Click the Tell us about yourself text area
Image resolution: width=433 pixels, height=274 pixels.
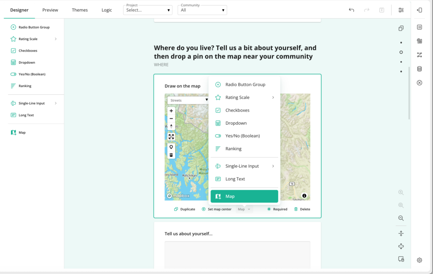tap(238, 255)
